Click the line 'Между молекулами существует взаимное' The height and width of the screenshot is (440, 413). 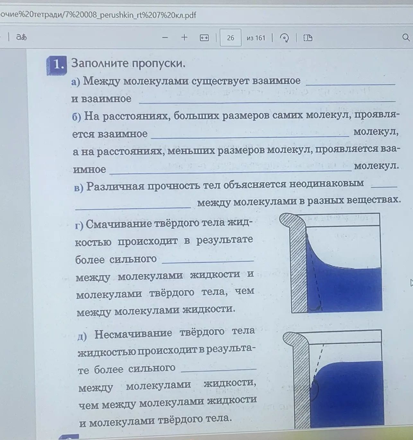pos(192,81)
